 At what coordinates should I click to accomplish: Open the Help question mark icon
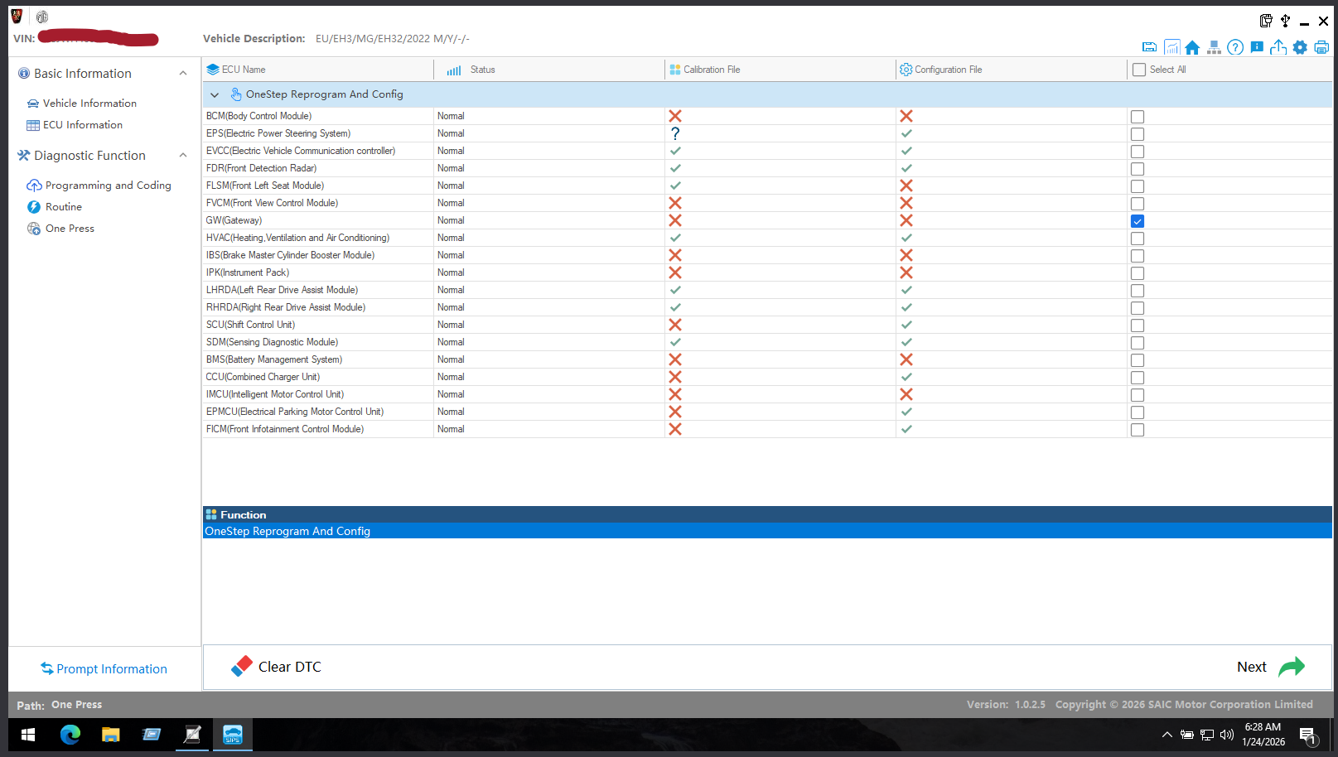[x=1235, y=47]
